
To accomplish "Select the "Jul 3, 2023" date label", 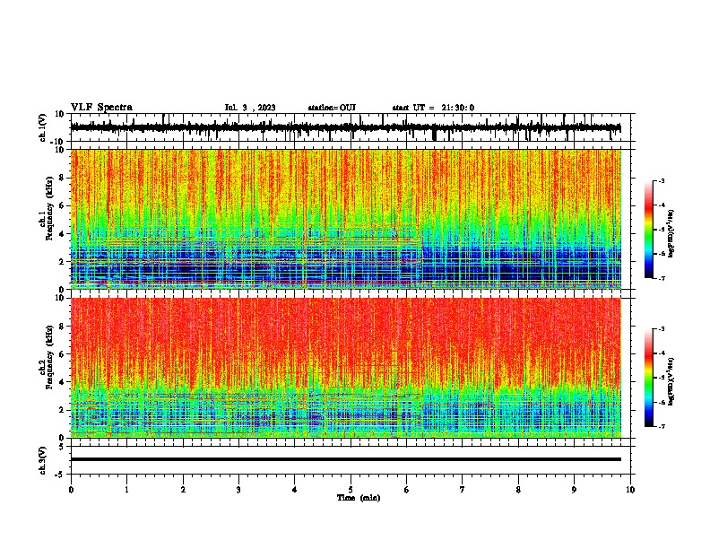I will pyautogui.click(x=250, y=108).
